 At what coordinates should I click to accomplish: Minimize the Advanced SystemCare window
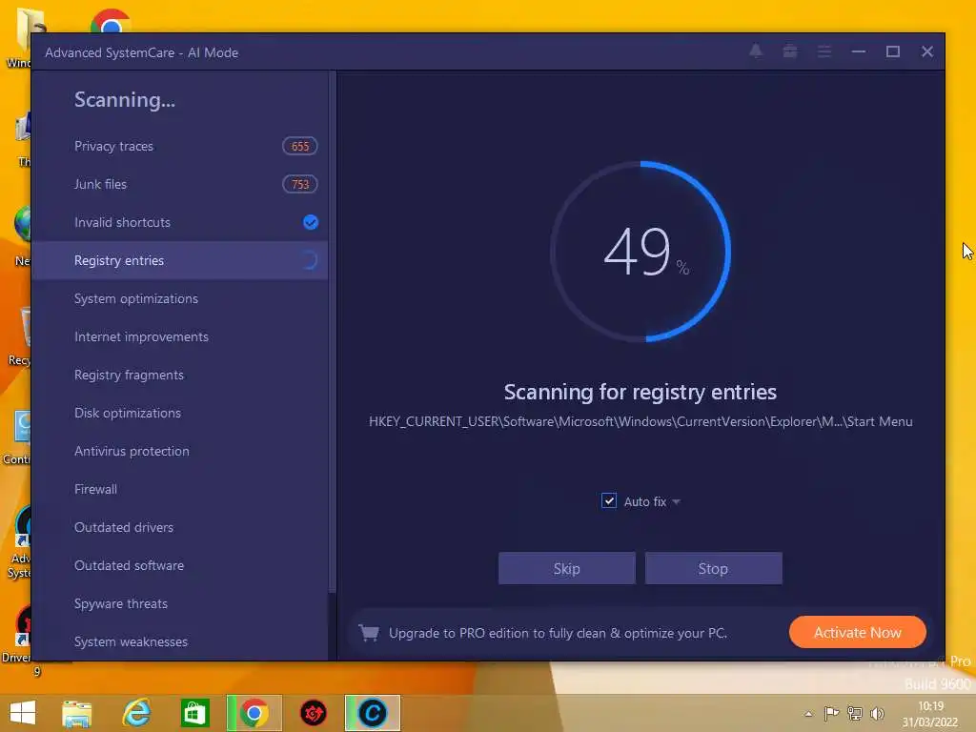pyautogui.click(x=859, y=51)
